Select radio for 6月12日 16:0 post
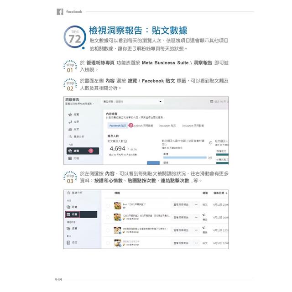Viewport: 292px width, 292px height. 108,217
